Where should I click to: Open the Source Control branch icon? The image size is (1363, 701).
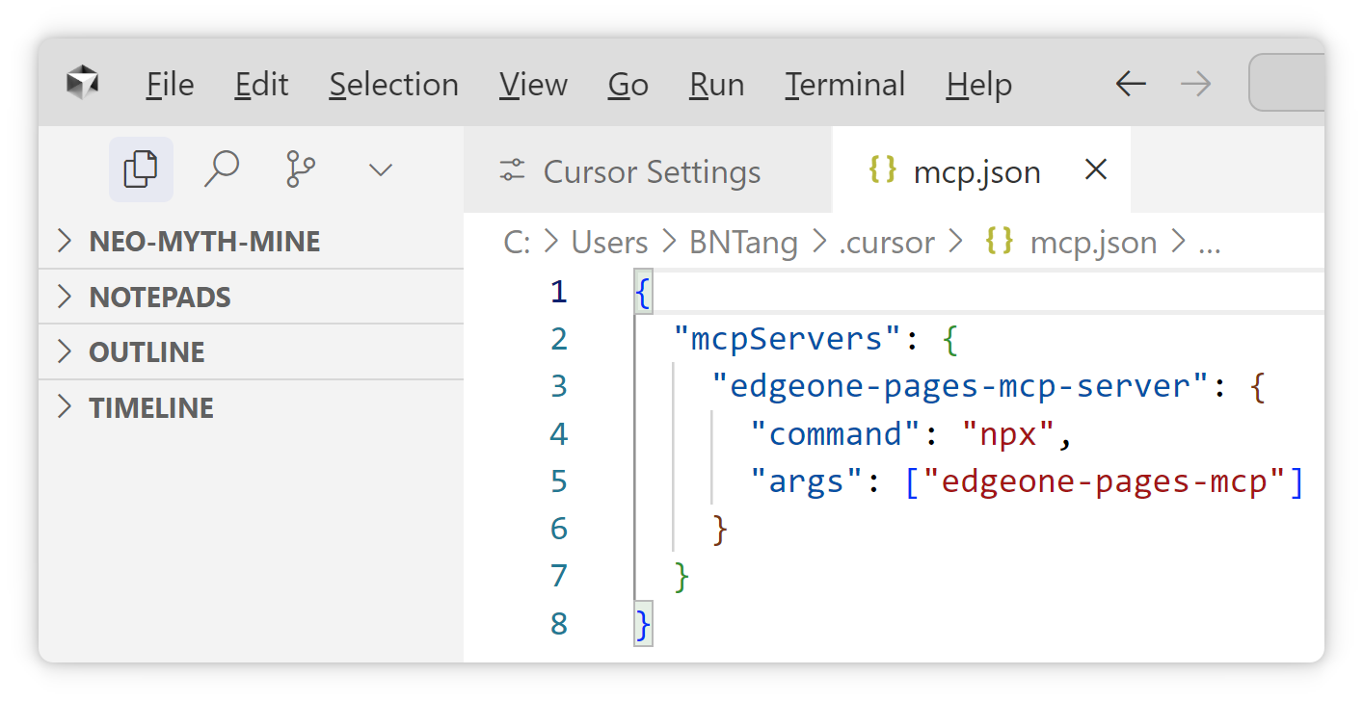tap(301, 169)
